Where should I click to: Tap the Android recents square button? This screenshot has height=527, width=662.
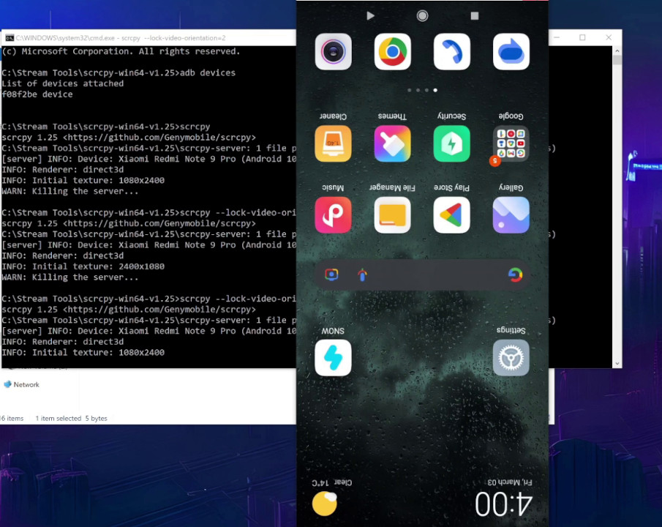pyautogui.click(x=475, y=16)
